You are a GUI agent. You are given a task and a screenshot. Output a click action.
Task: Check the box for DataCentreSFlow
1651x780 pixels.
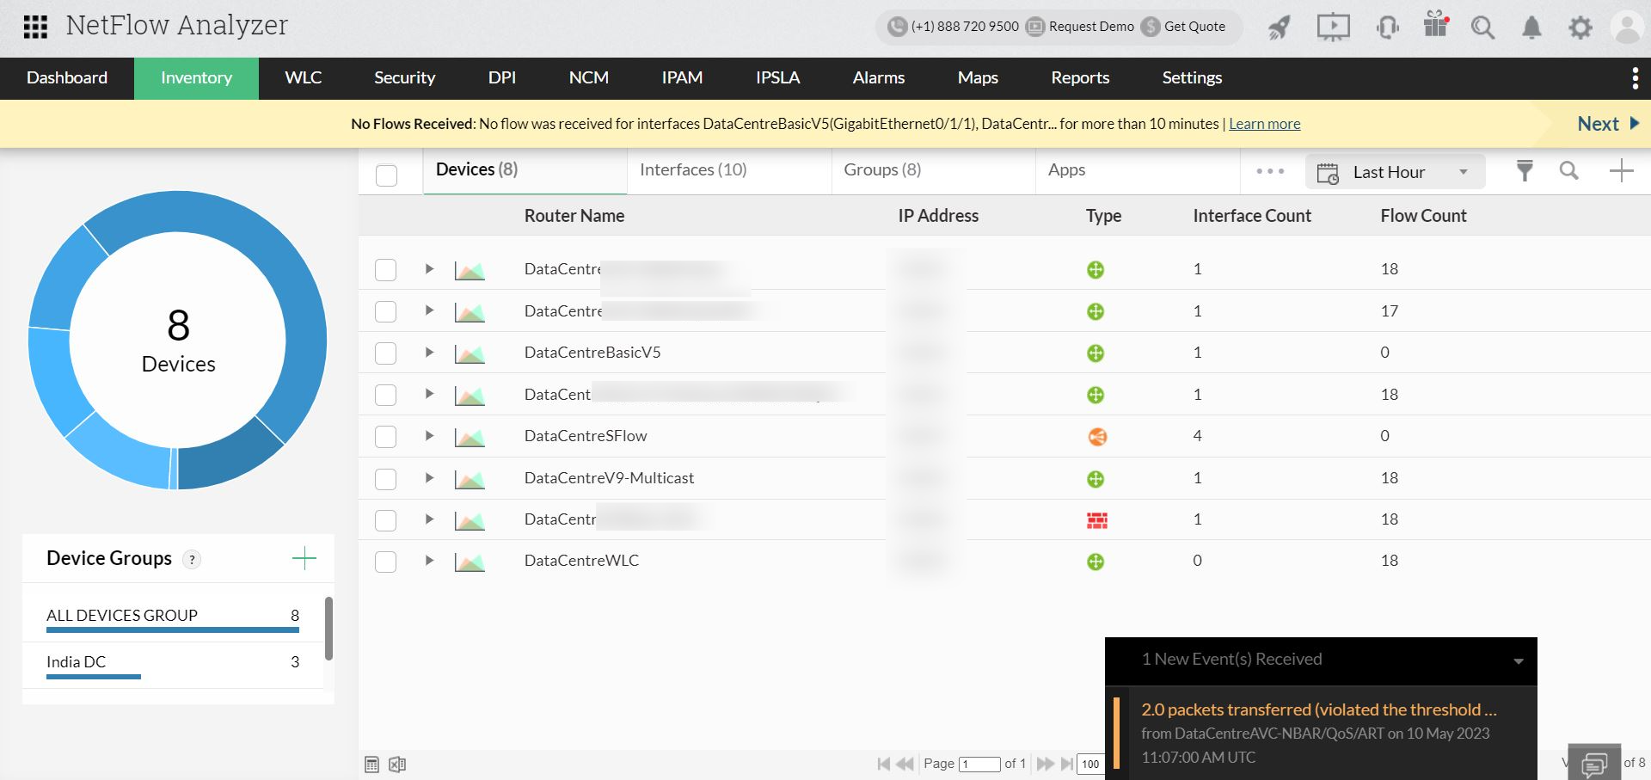386,437
